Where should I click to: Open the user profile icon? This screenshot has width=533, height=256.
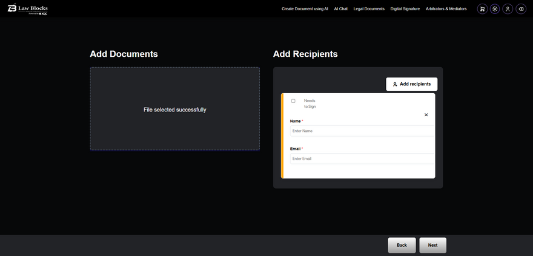pyautogui.click(x=508, y=9)
